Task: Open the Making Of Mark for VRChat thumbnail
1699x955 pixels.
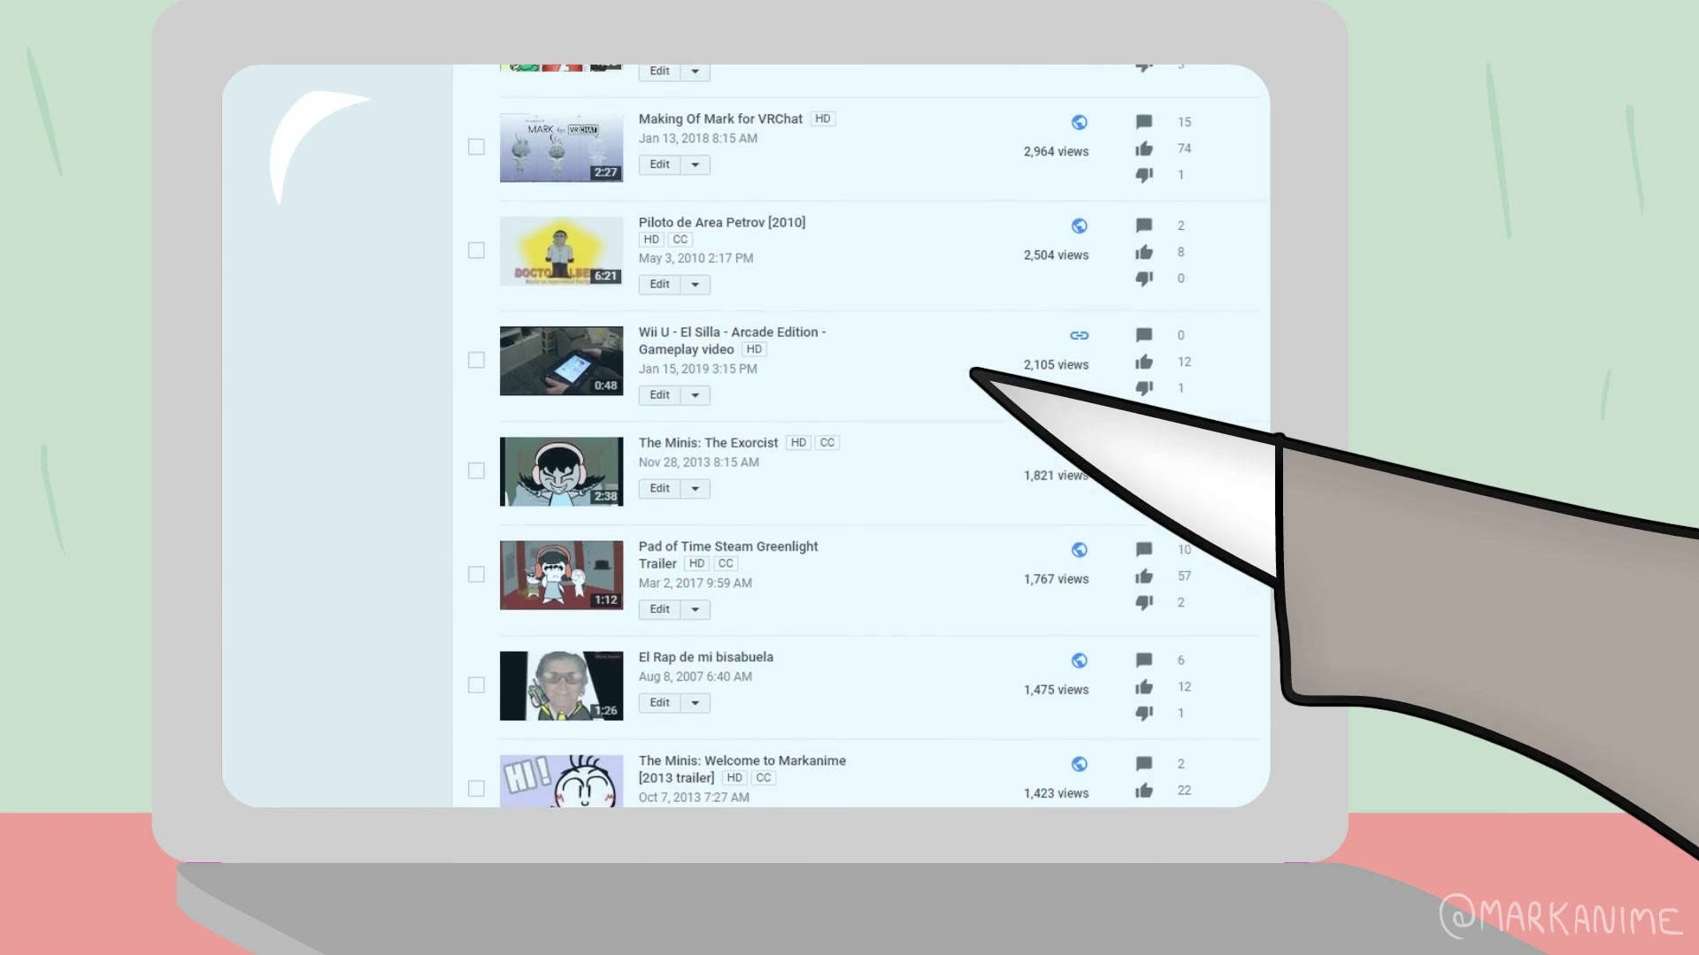Action: coord(561,148)
